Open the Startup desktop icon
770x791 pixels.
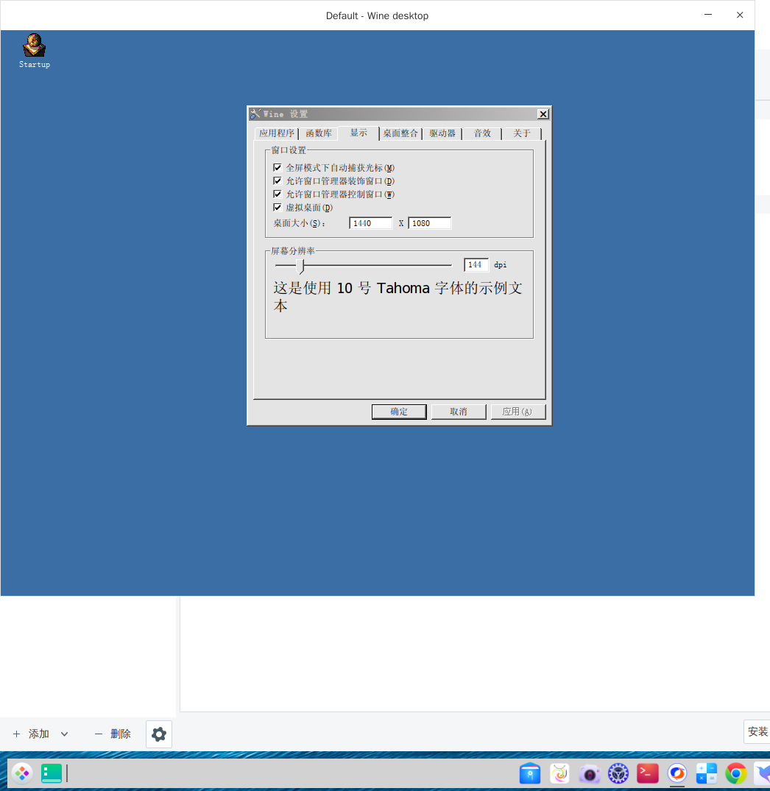click(x=35, y=50)
